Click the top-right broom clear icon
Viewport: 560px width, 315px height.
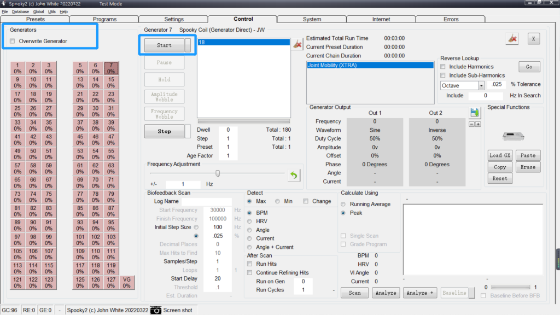512,39
